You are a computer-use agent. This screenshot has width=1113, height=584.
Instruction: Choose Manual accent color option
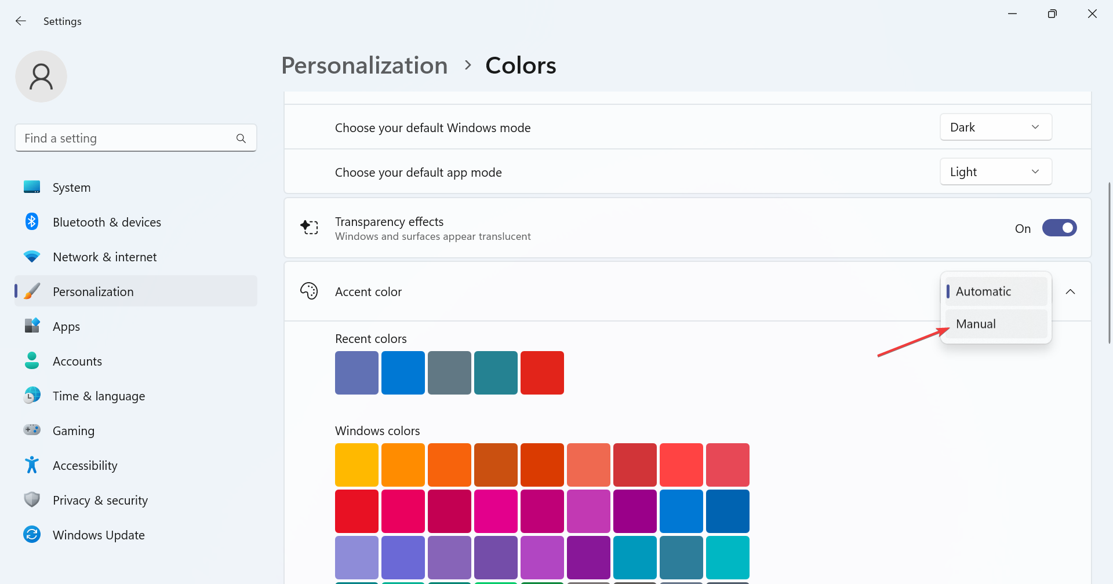(996, 324)
